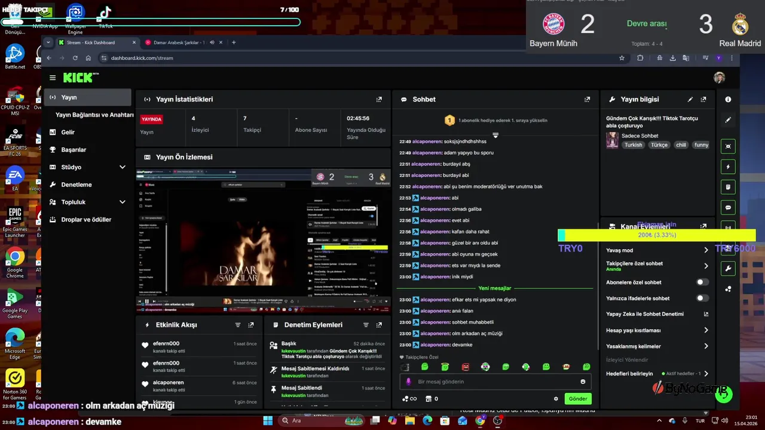The width and height of the screenshot is (765, 430).
Task: Pop out the Yayın bilgisi panel
Action: point(703,100)
